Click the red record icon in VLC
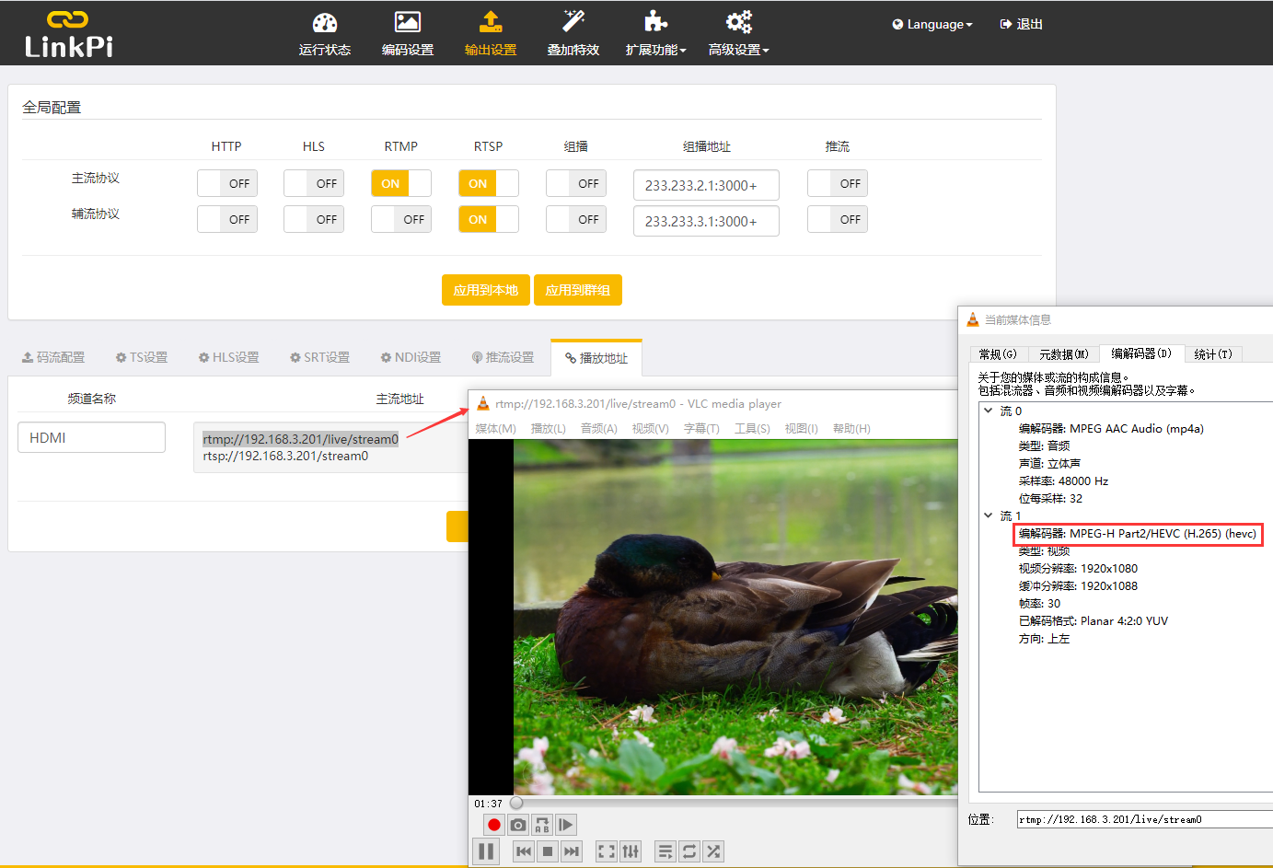This screenshot has height=868, width=1273. pos(493,825)
